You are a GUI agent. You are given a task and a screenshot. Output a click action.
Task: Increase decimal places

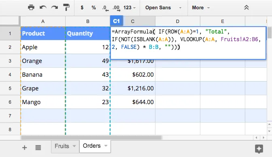(x=117, y=8)
